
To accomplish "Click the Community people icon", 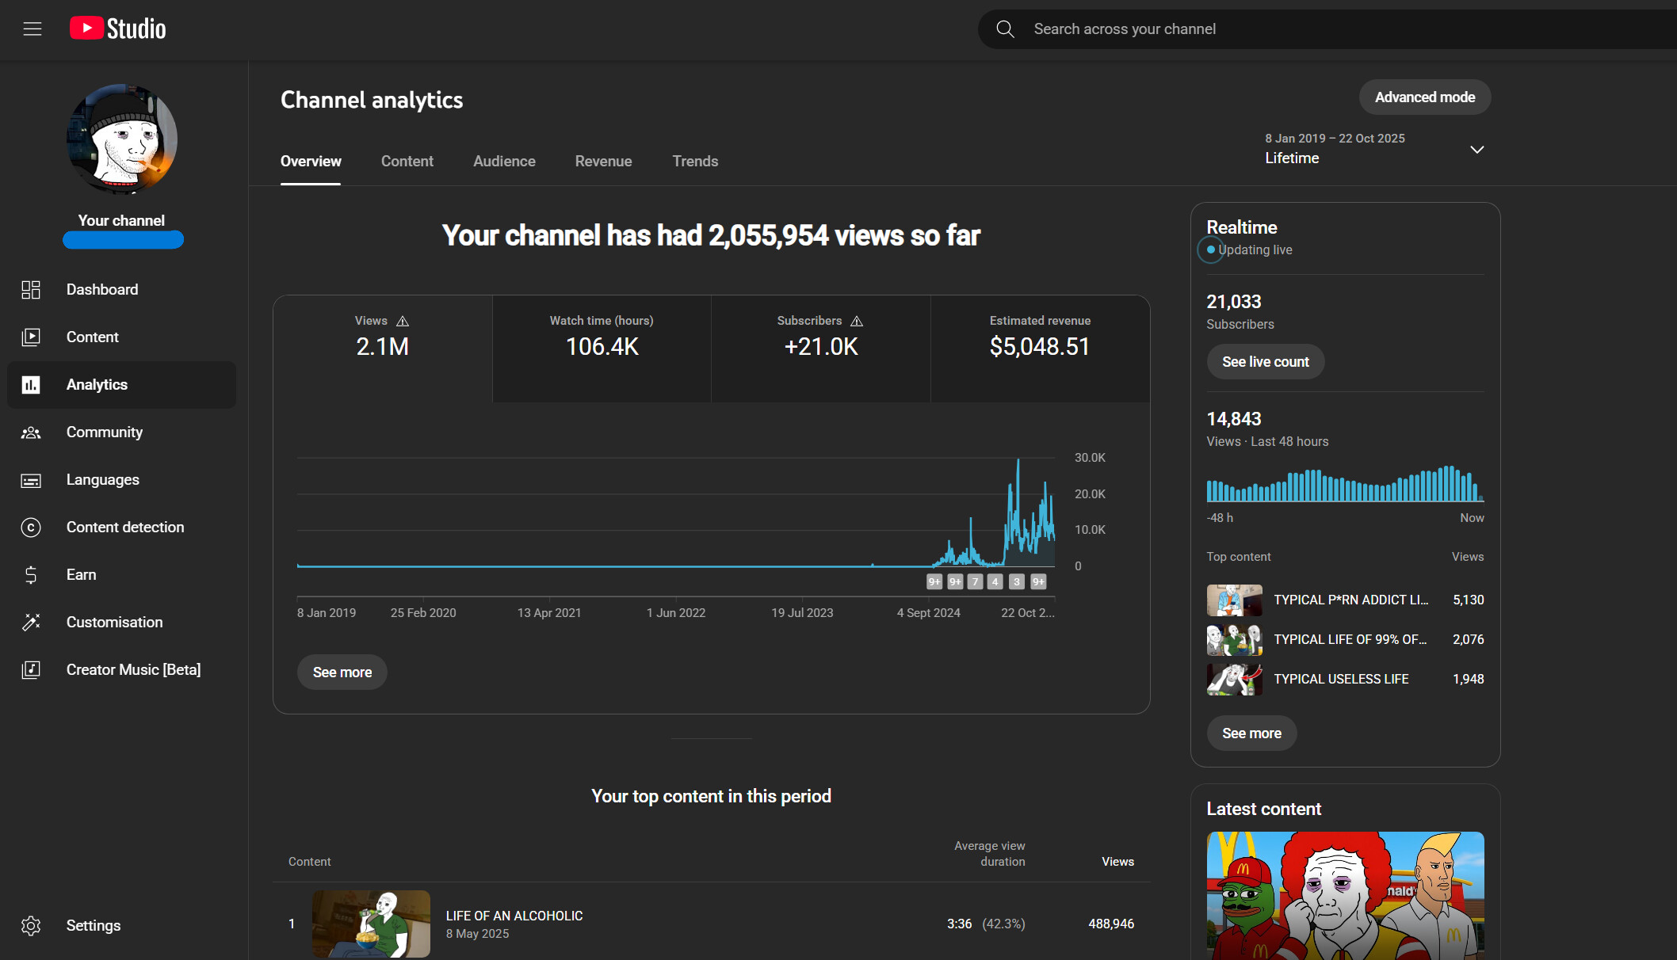I will (x=31, y=432).
